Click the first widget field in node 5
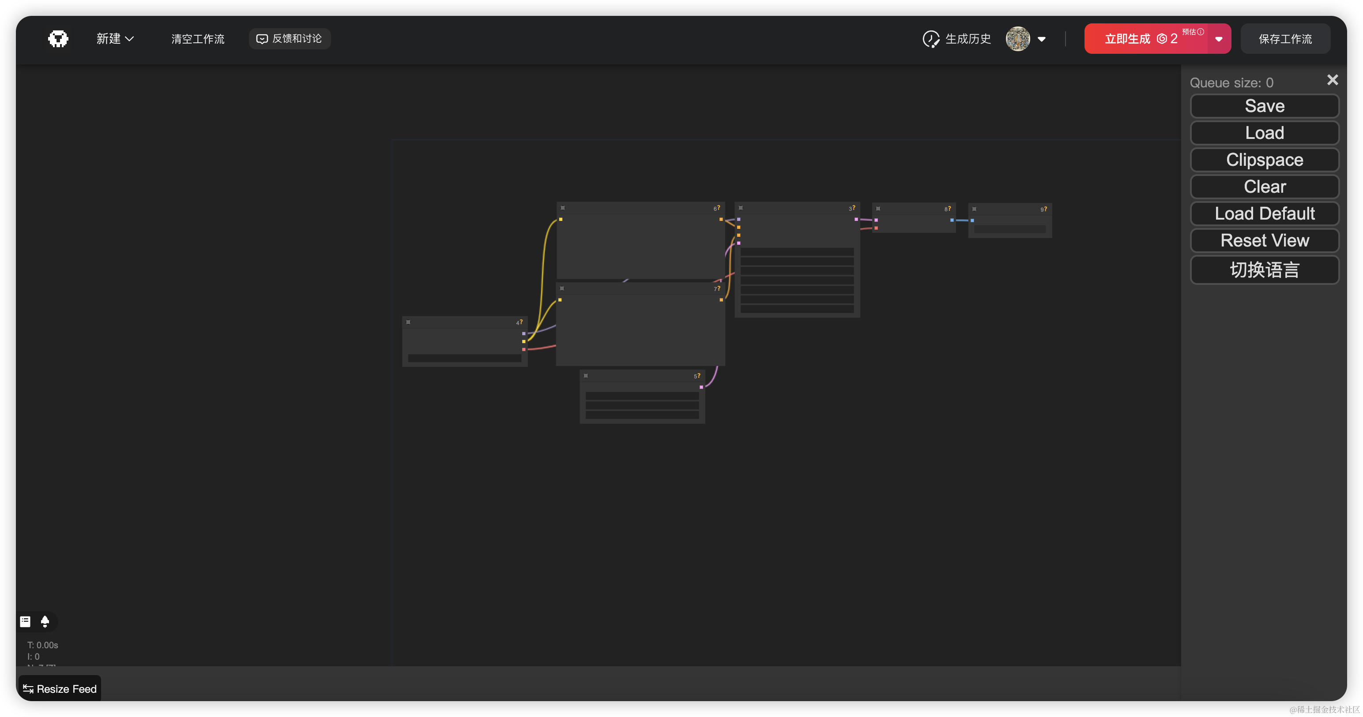 642,396
